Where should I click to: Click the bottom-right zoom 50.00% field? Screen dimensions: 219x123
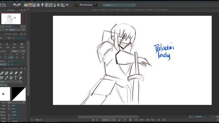(200, 117)
